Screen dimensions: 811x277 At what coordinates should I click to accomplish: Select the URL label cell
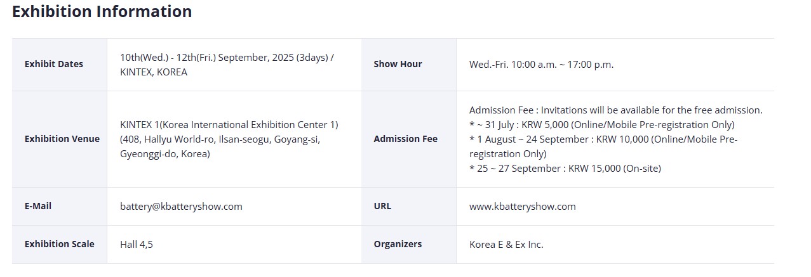(x=409, y=206)
